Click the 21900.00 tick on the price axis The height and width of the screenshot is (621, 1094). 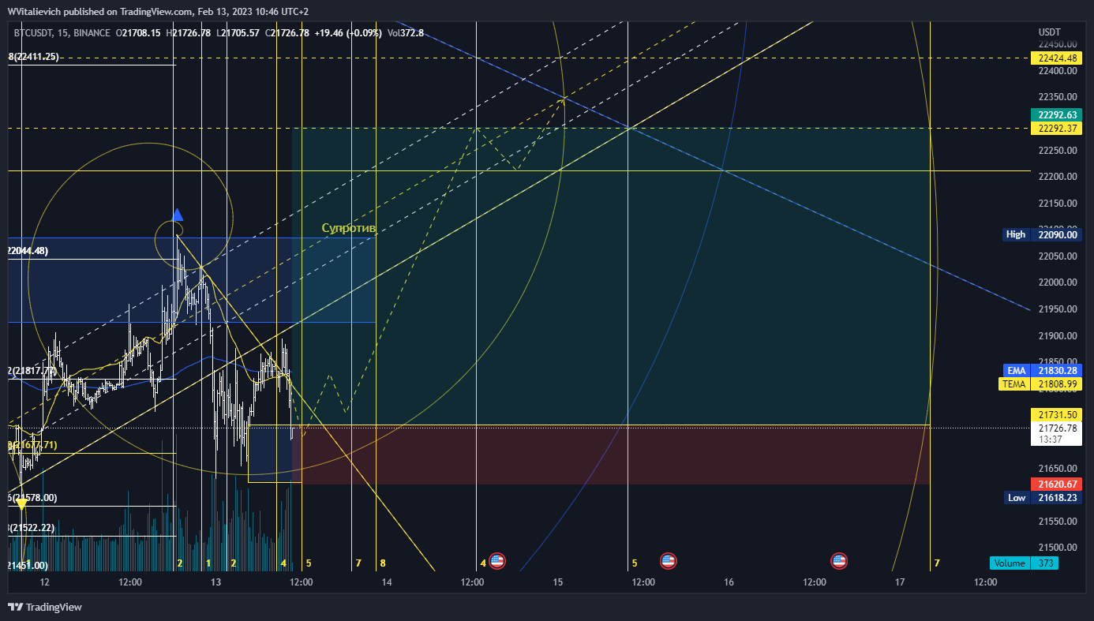point(1058,335)
